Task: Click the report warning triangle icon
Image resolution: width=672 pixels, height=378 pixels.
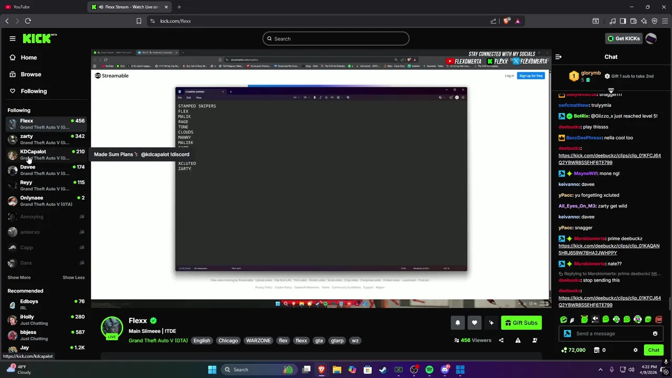Action: 518,340
